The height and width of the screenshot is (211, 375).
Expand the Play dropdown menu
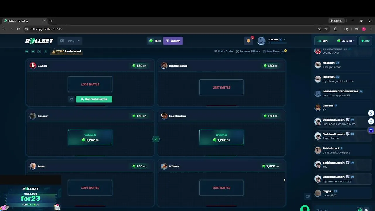[70, 41]
